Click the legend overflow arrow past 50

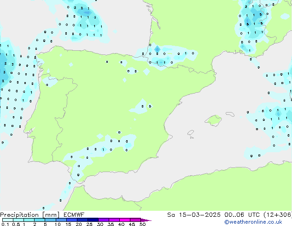point(146,220)
